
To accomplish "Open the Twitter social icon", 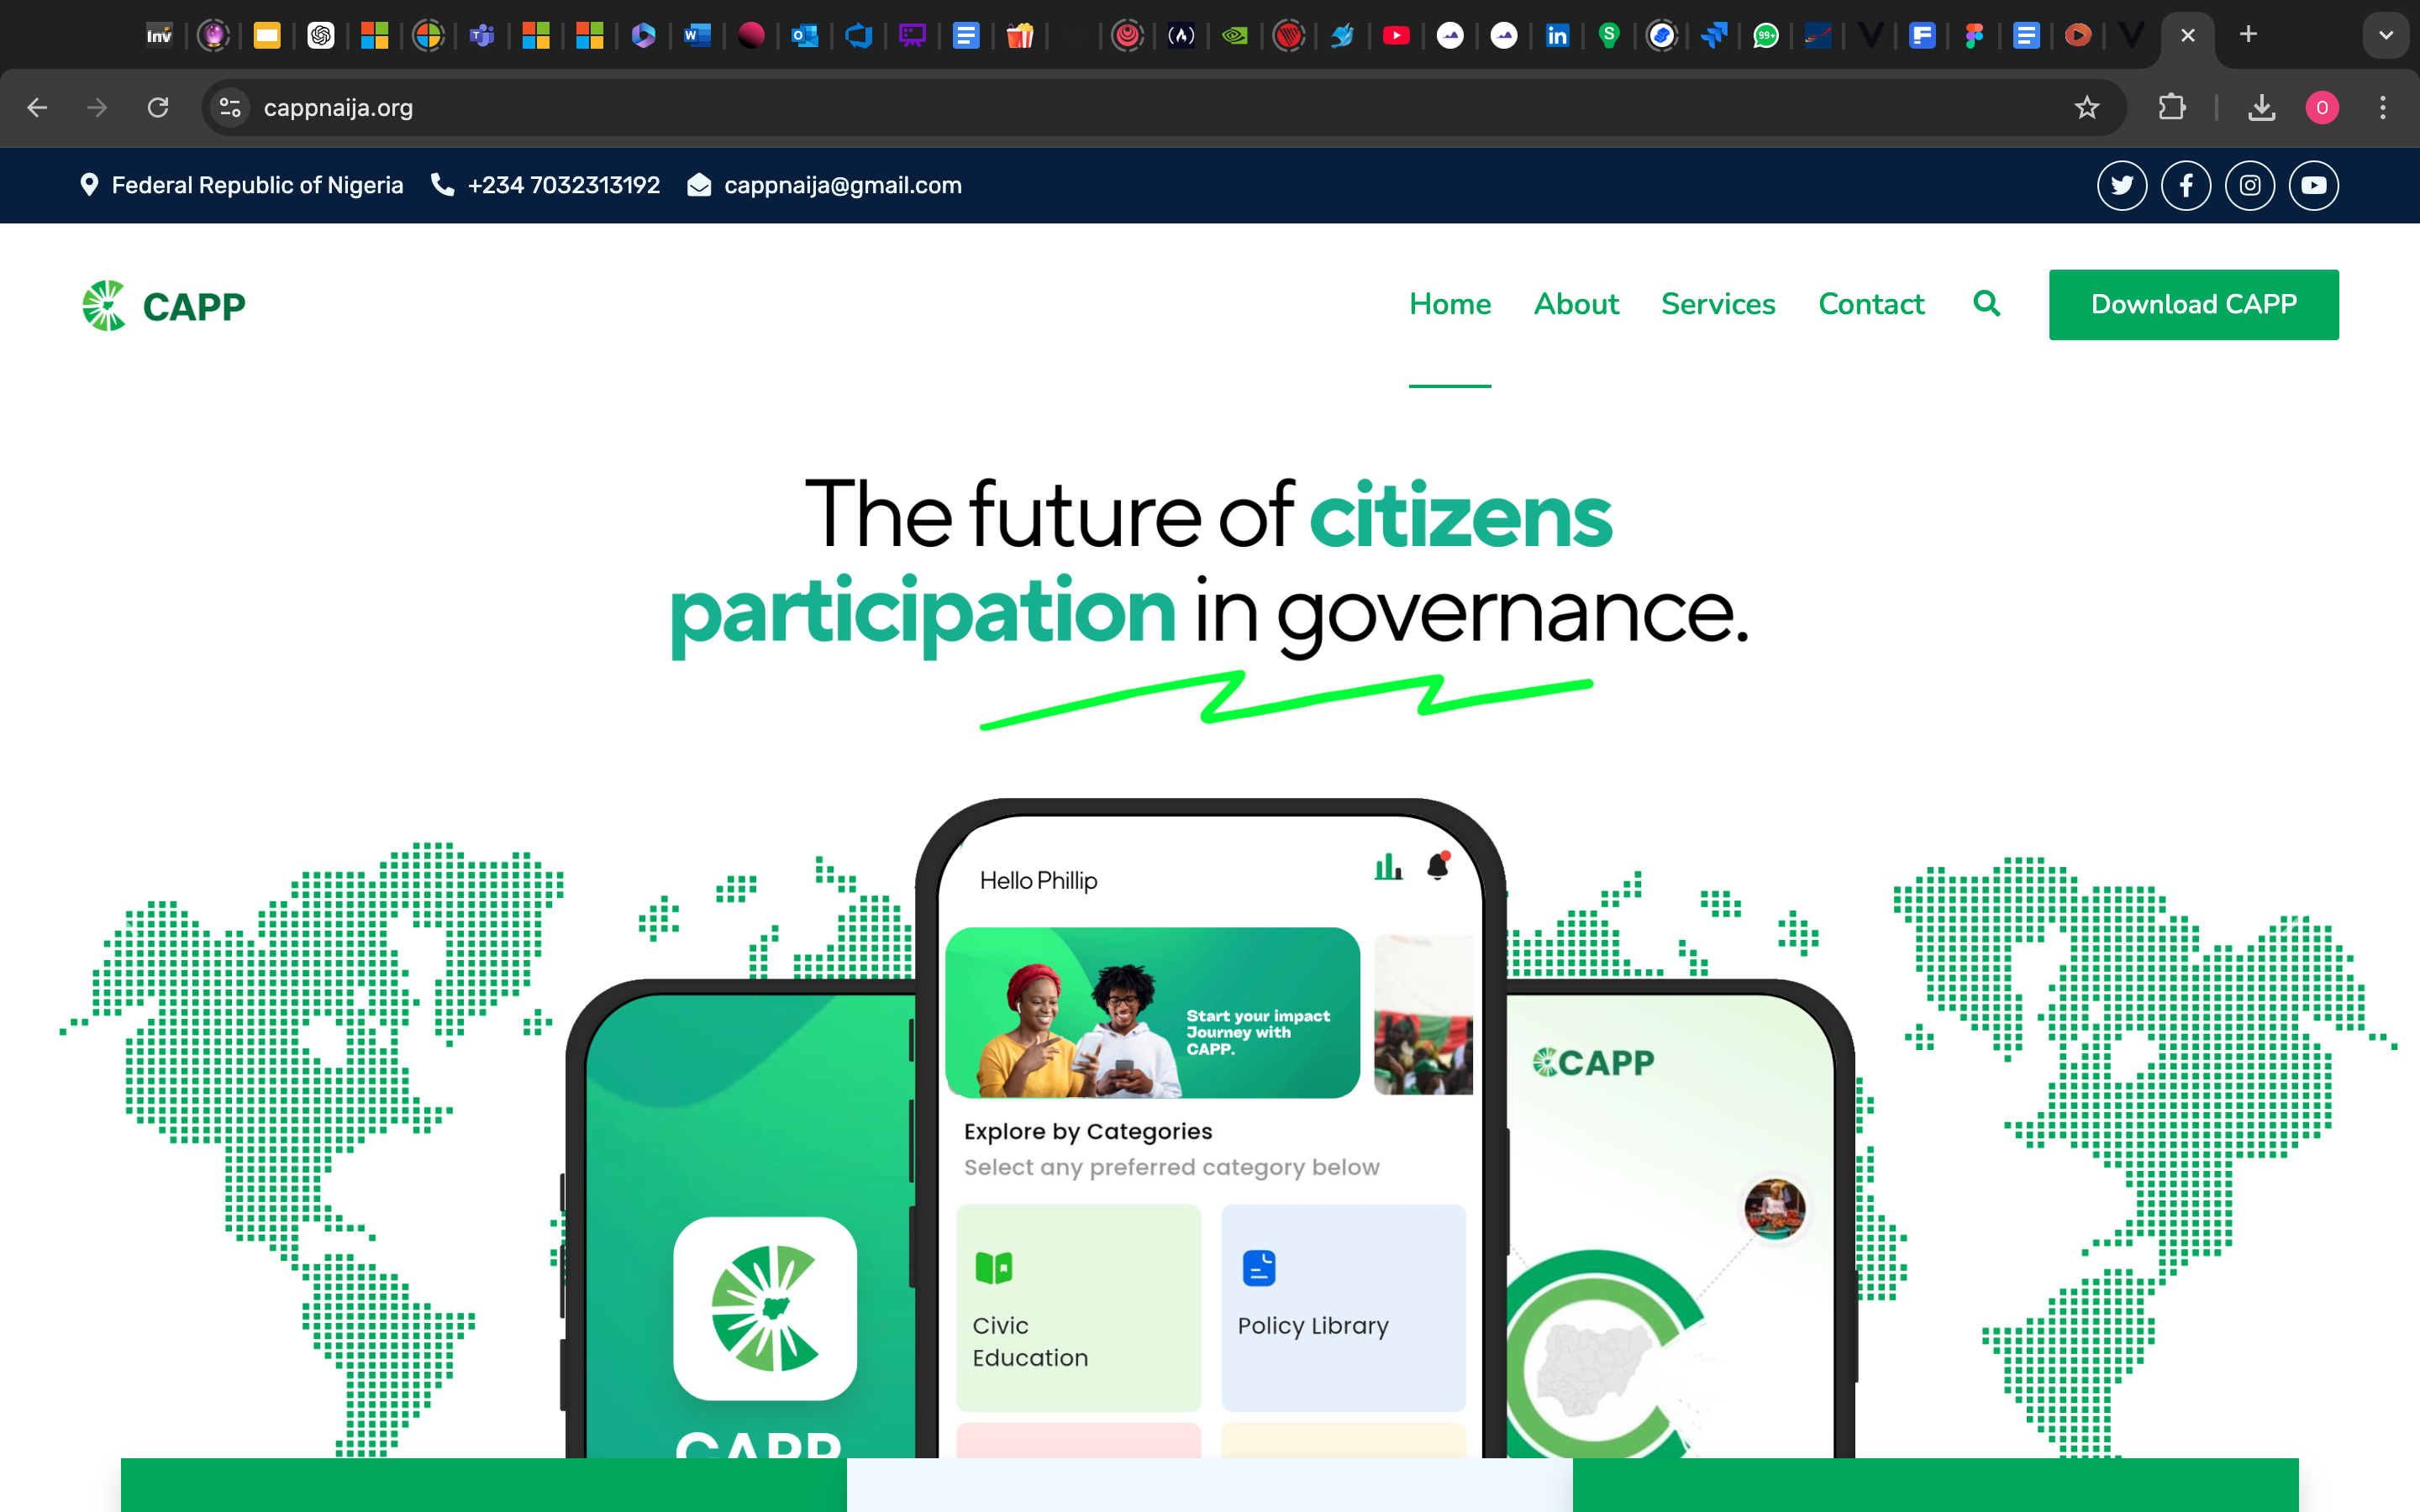I will click(x=2122, y=185).
